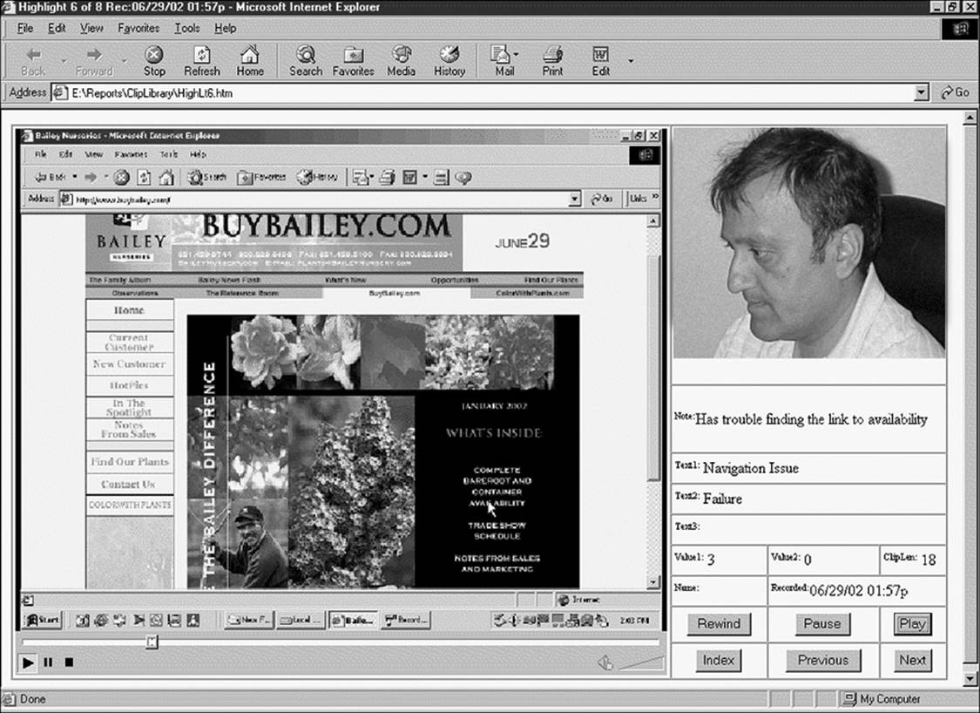The image size is (980, 713).
Task: Click the Play button in clip panel
Action: [912, 623]
